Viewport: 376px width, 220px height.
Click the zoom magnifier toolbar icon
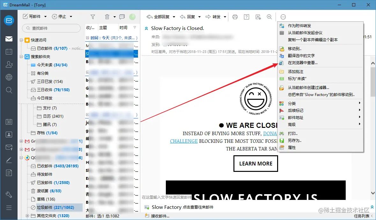pyautogui.click(x=269, y=17)
